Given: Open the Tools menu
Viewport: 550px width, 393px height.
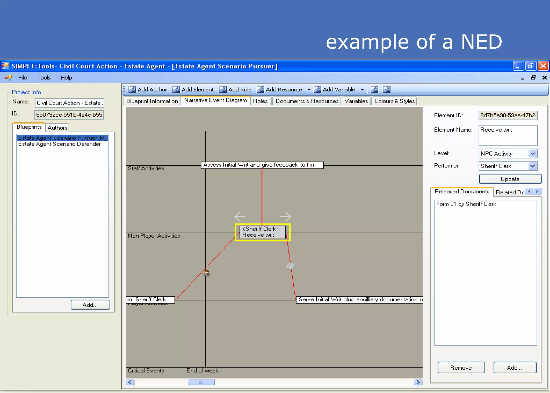Looking at the screenshot, I should pos(44,78).
